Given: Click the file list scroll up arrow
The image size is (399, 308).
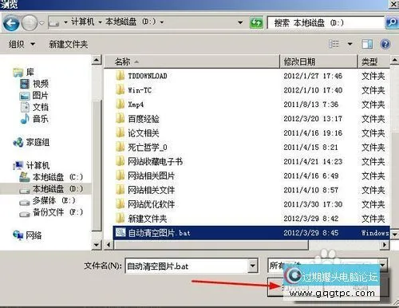Looking at the screenshot, I should click(x=394, y=61).
